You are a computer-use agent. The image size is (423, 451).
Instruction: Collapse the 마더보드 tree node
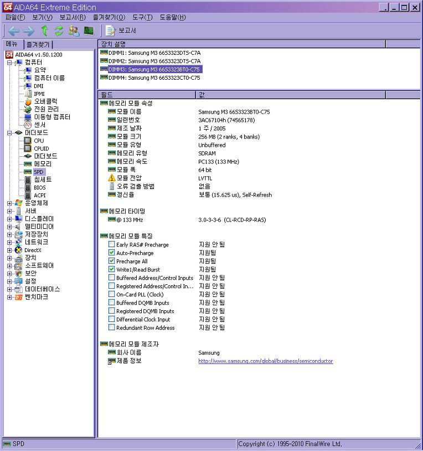9,133
